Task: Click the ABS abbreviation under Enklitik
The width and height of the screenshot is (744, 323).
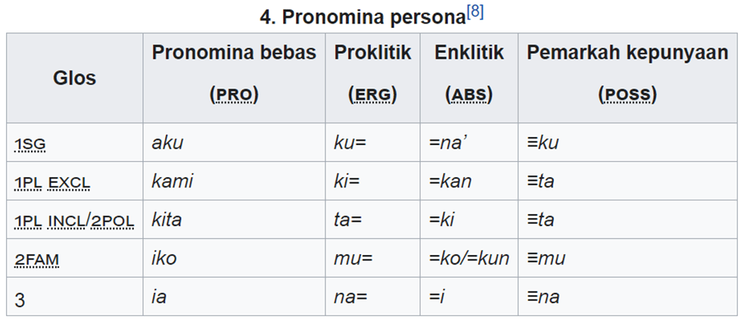Action: [469, 95]
